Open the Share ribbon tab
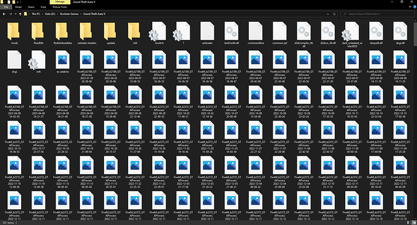Viewport: 417px width, 225px height. pos(31,7)
